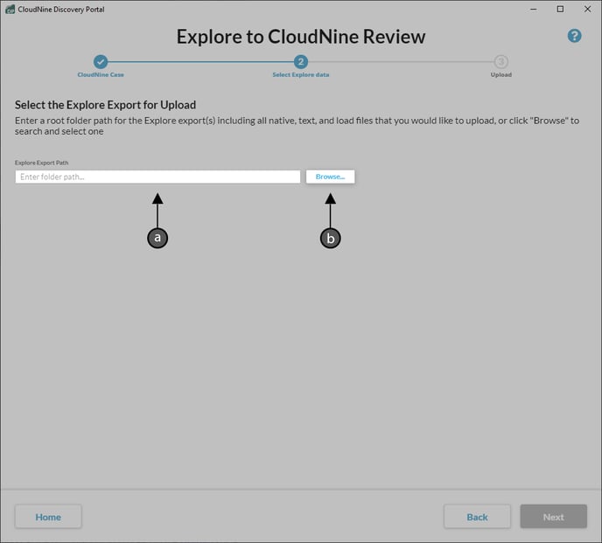Screen dimensions: 602x543
Task: Click the 'CloudNine Case' step label
Action: 101,75
